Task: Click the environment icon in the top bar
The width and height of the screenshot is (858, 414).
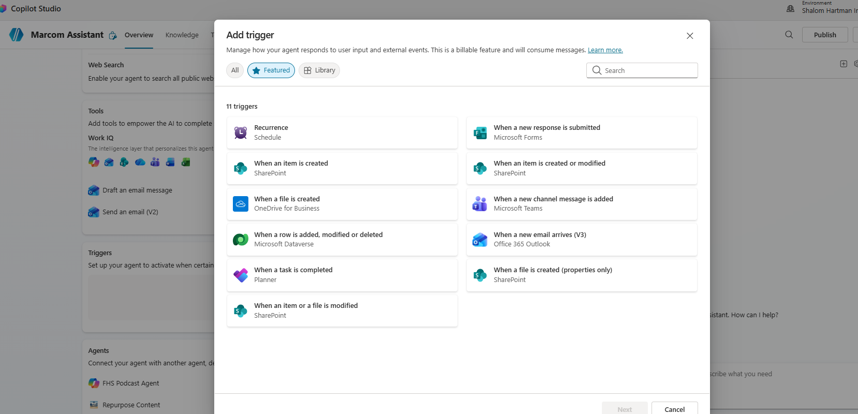Action: [790, 8]
